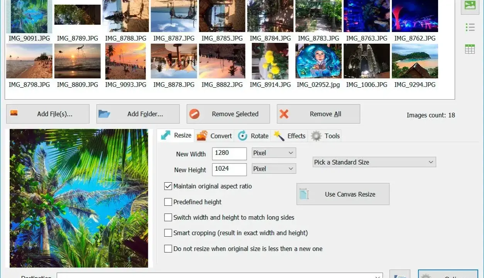The width and height of the screenshot is (484, 278).
Task: Select thumbnail IMG_8762.JPG
Action: [x=415, y=16]
